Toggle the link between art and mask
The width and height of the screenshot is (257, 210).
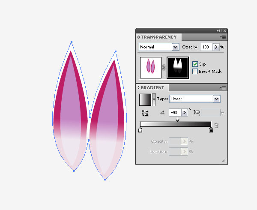164,67
